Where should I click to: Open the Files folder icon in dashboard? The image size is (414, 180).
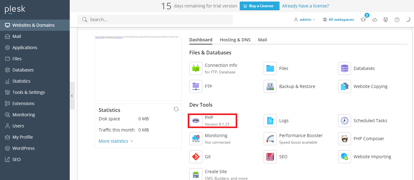tap(270, 68)
